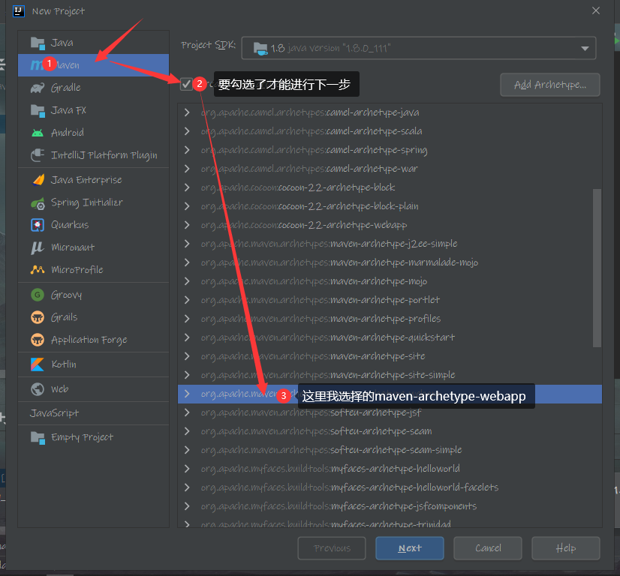The height and width of the screenshot is (576, 620).
Task: Click the Java FX folder icon
Action: [x=38, y=110]
